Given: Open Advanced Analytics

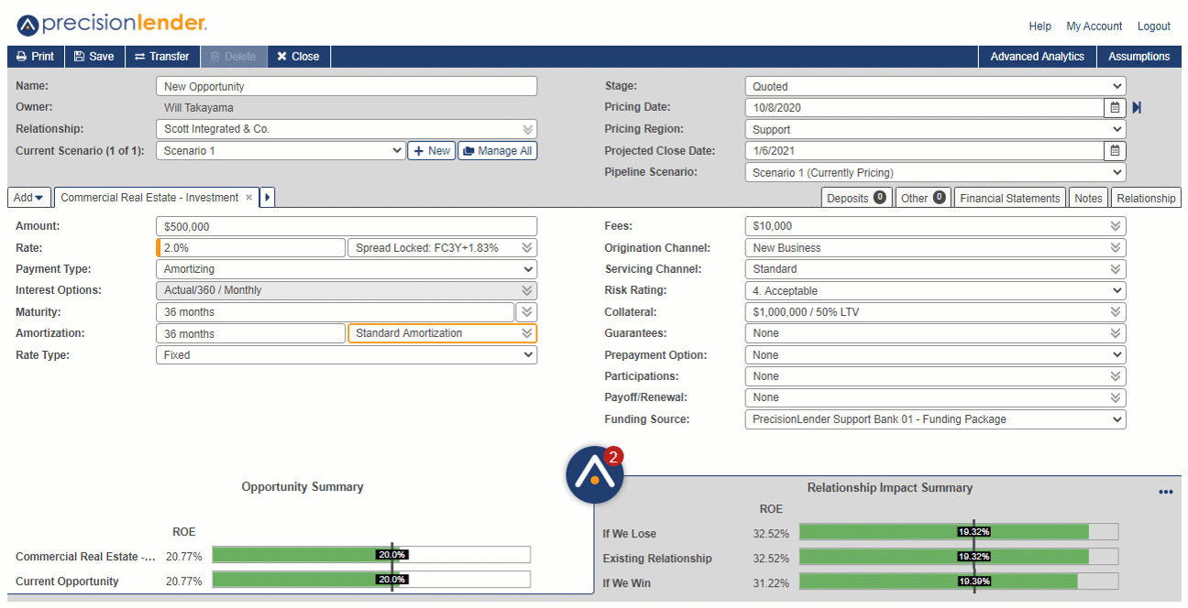Looking at the screenshot, I should (1037, 57).
